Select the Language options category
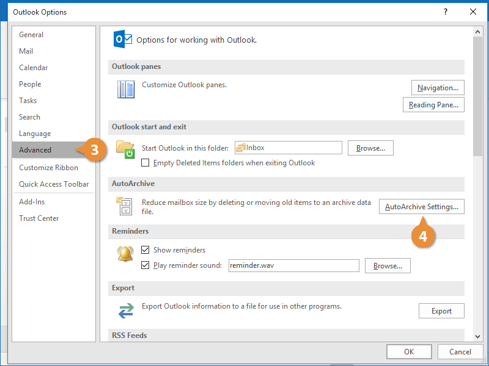The width and height of the screenshot is (489, 366). point(54,134)
